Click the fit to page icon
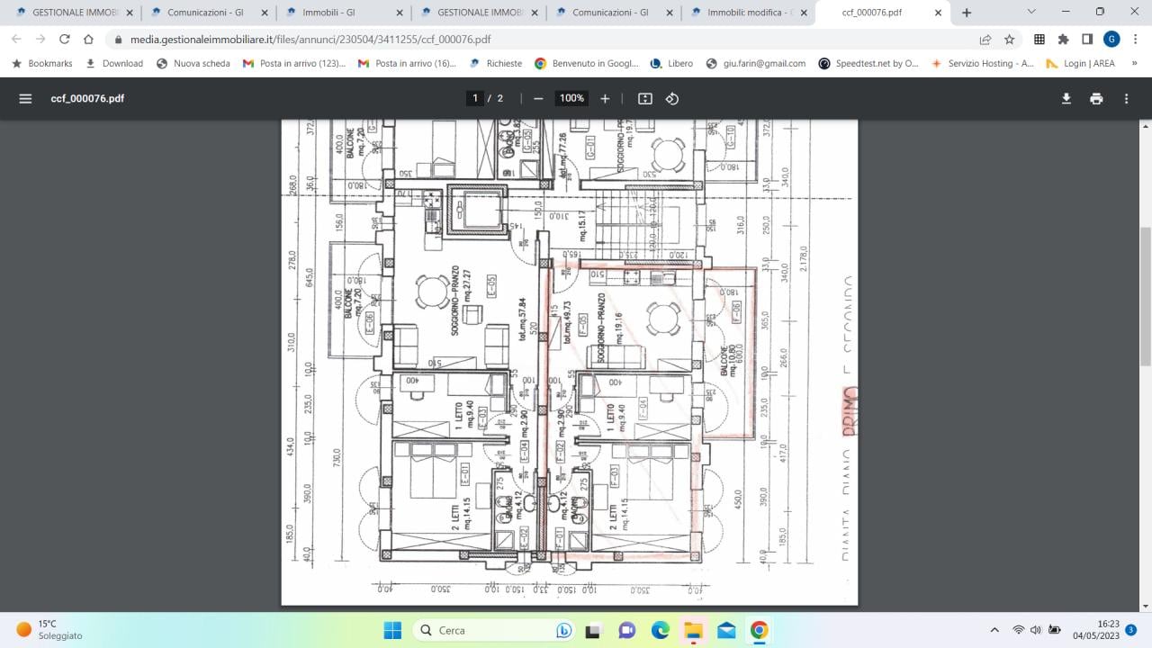Image resolution: width=1152 pixels, height=648 pixels. click(644, 98)
